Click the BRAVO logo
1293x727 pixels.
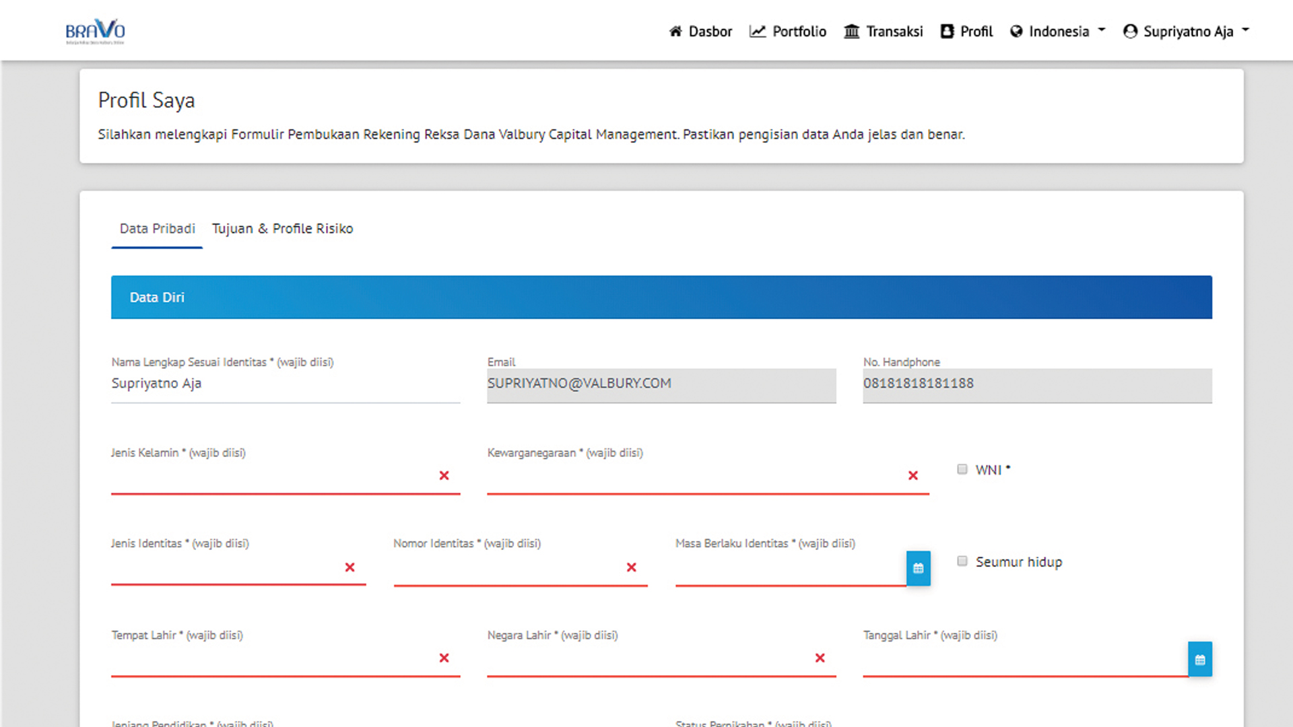(x=95, y=30)
